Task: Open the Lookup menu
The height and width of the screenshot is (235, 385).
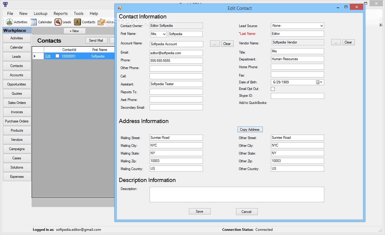Action: (x=41, y=13)
